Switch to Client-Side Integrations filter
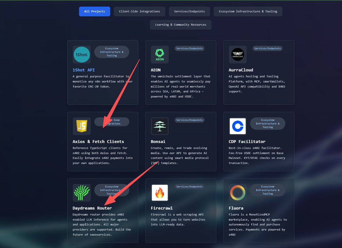Viewport: 342px width, 248px height. pos(139,11)
